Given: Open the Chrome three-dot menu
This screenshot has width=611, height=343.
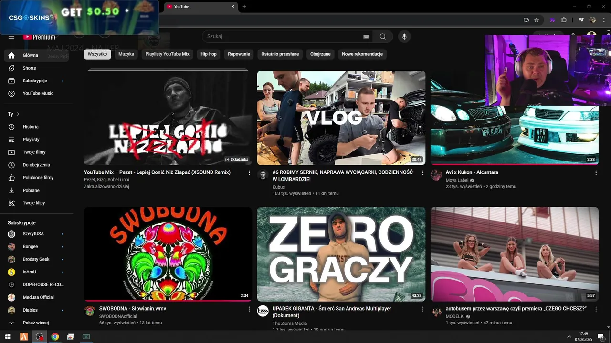Looking at the screenshot, I should pyautogui.click(x=603, y=20).
